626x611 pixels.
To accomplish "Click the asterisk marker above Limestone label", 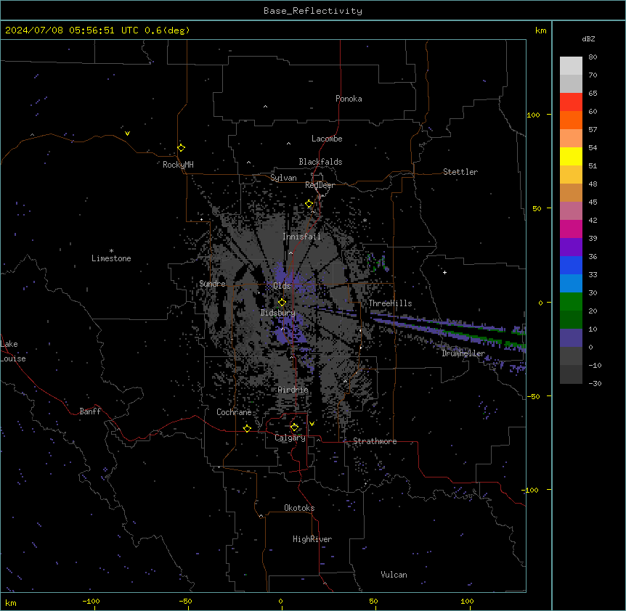I will pos(111,251).
